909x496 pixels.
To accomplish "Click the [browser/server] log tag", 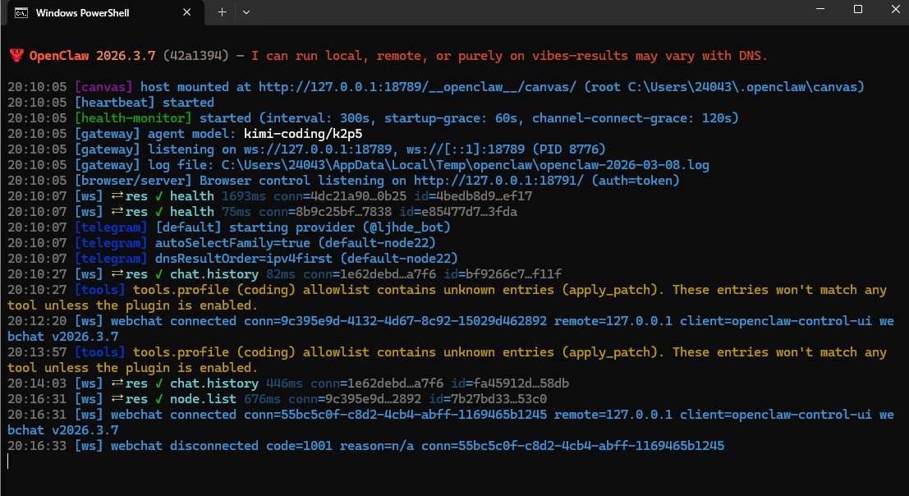I will click(133, 181).
